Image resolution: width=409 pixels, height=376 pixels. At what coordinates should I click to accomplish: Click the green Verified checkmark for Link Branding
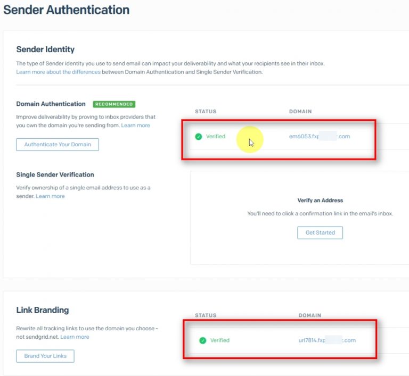202,340
